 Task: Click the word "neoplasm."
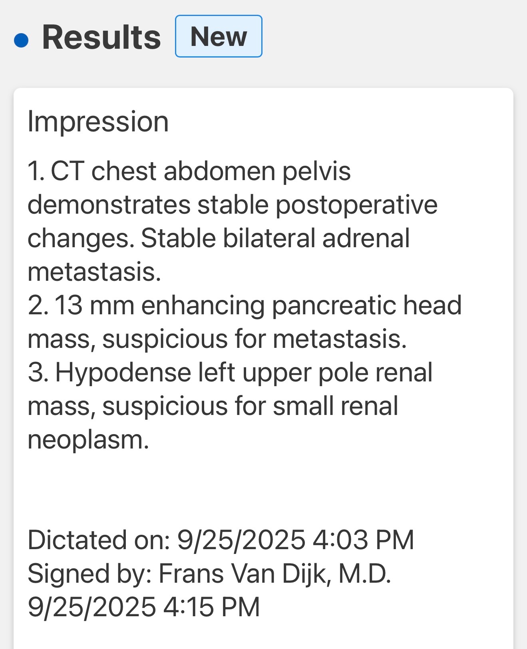point(88,440)
